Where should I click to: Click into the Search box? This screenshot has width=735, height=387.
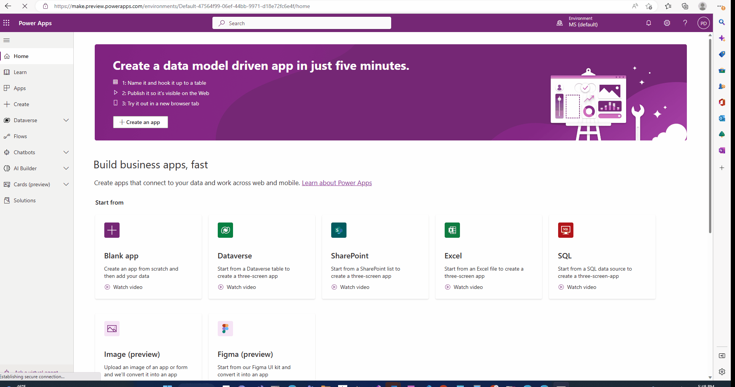pyautogui.click(x=301, y=23)
